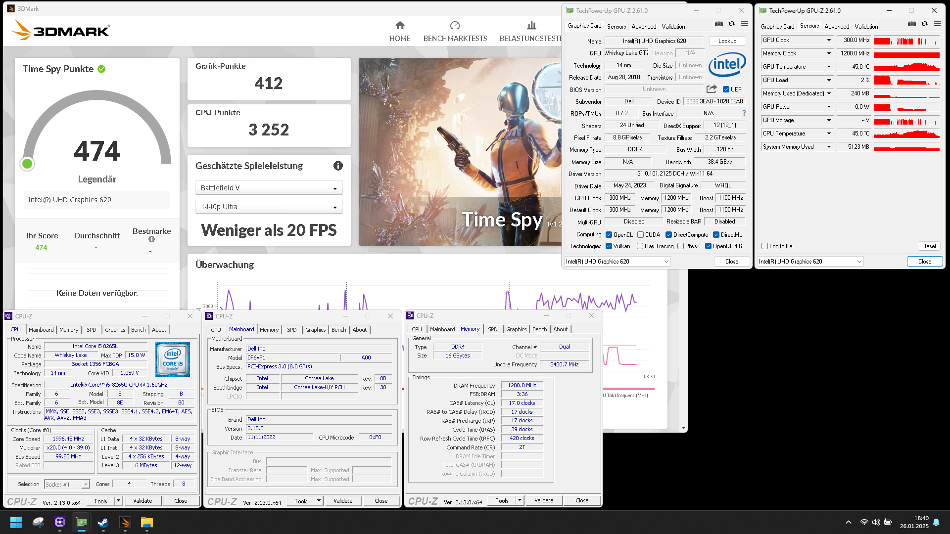
Task: Expand the GPU Clock sensor dropdown
Action: [829, 40]
